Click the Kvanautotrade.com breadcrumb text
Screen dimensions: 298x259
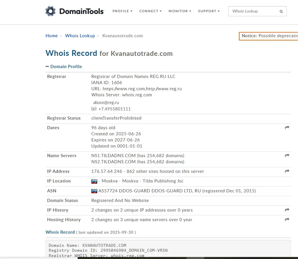click(123, 36)
